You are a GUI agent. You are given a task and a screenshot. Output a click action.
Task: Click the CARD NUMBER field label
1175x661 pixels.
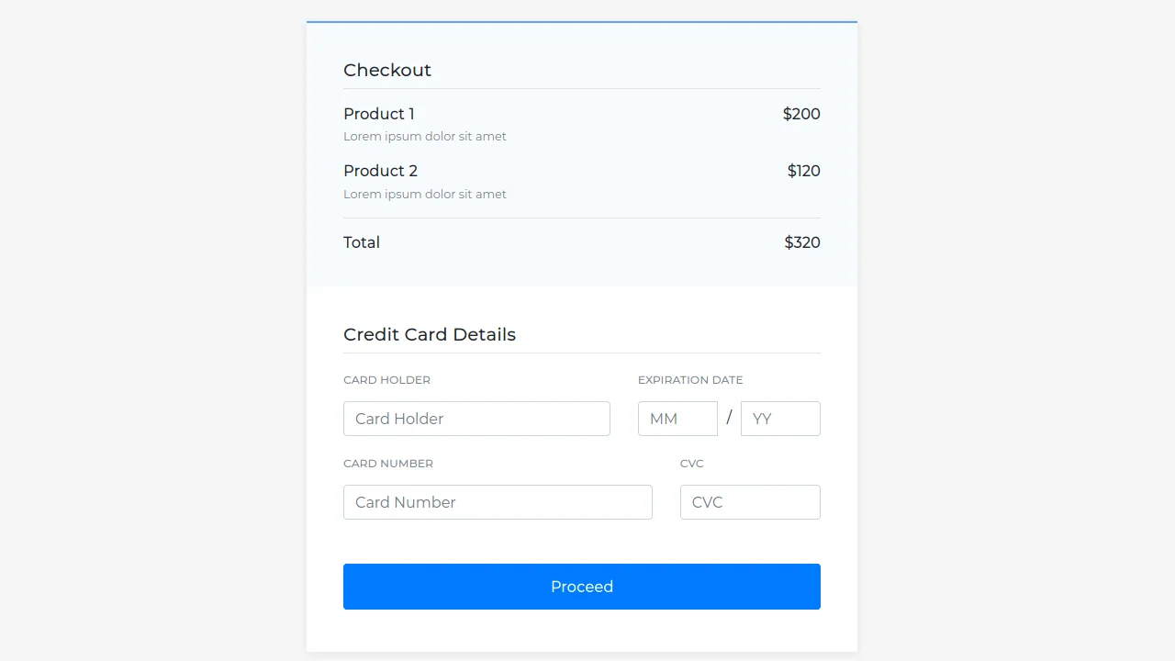[x=388, y=464]
